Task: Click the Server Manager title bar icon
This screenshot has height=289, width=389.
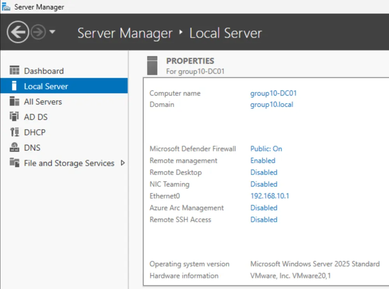Action: pos(6,7)
